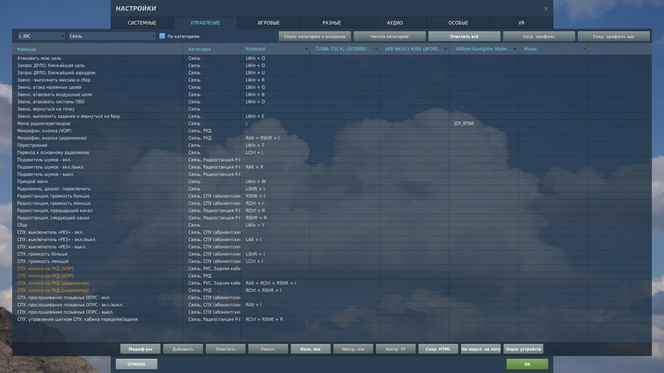Open the «Связь» category dropdown
Viewport: 664px width, 373px height.
pos(112,36)
